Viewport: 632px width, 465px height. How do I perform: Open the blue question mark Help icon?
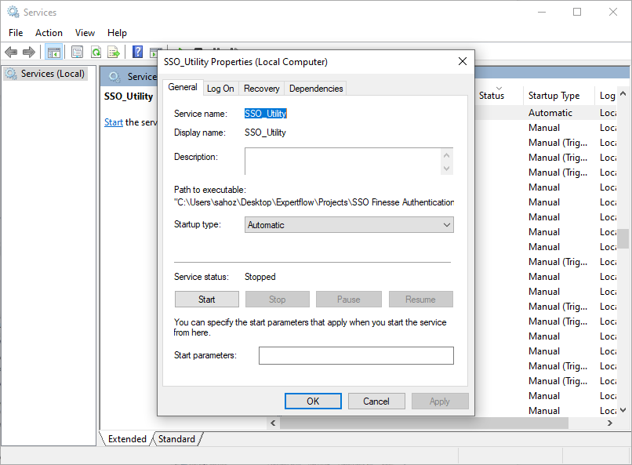coord(137,52)
